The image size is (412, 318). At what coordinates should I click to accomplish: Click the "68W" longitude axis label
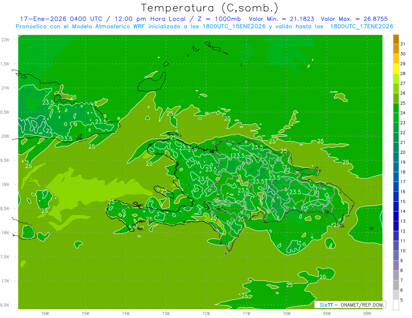[367, 314]
